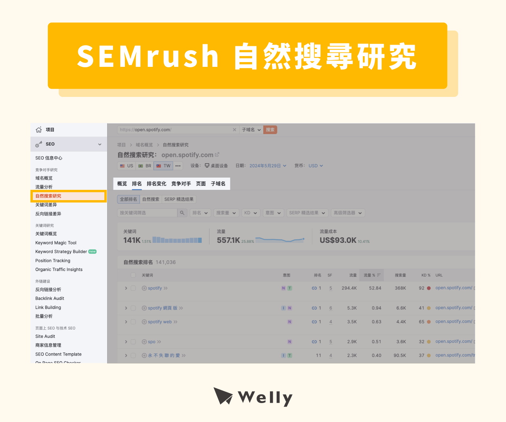
Task: Click the traffic trend line chart beside 557.1K
Action: click(280, 240)
